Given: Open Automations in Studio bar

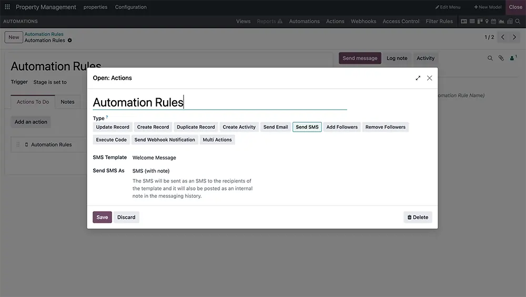Looking at the screenshot, I should pyautogui.click(x=304, y=21).
